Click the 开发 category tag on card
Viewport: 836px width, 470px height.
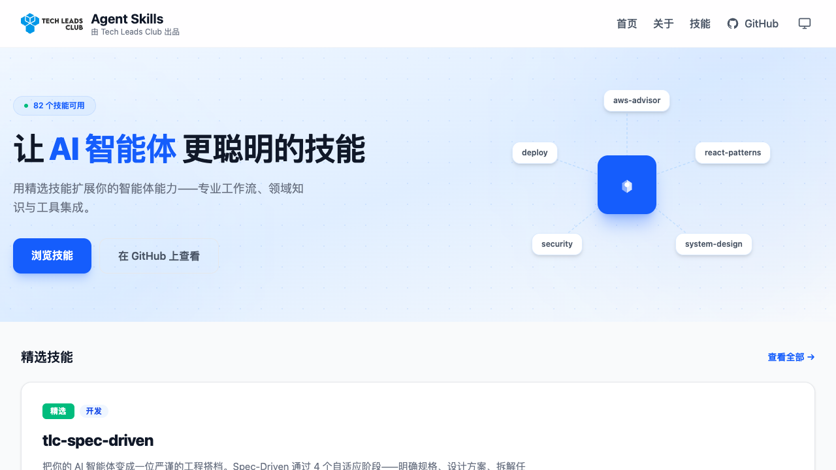[x=94, y=411]
